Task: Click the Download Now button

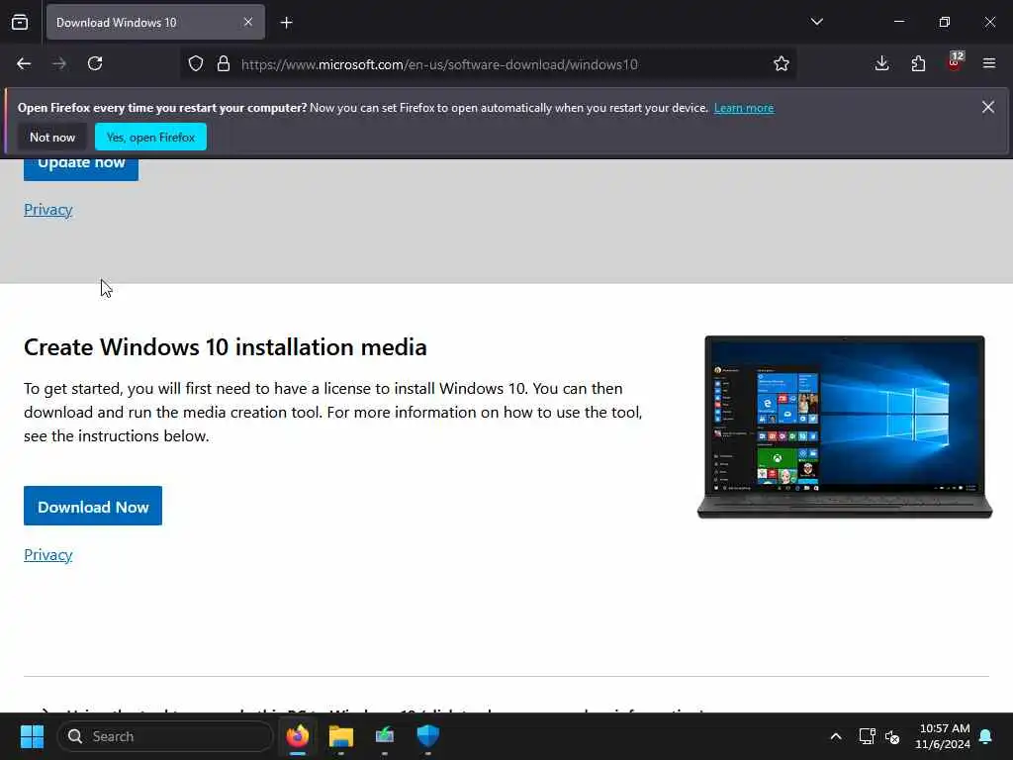Action: pos(93,506)
